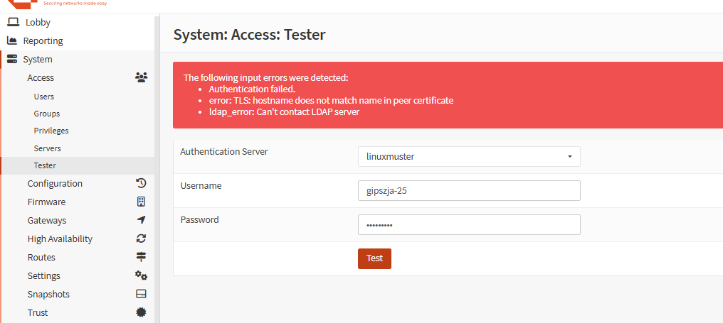Click the Settings gears icon

(141, 275)
